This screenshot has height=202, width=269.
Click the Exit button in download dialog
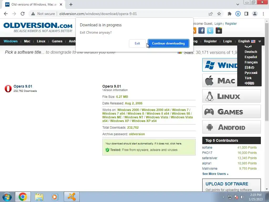click(137, 43)
